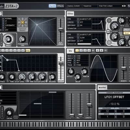Select LFO 2 button

coord(81,50)
